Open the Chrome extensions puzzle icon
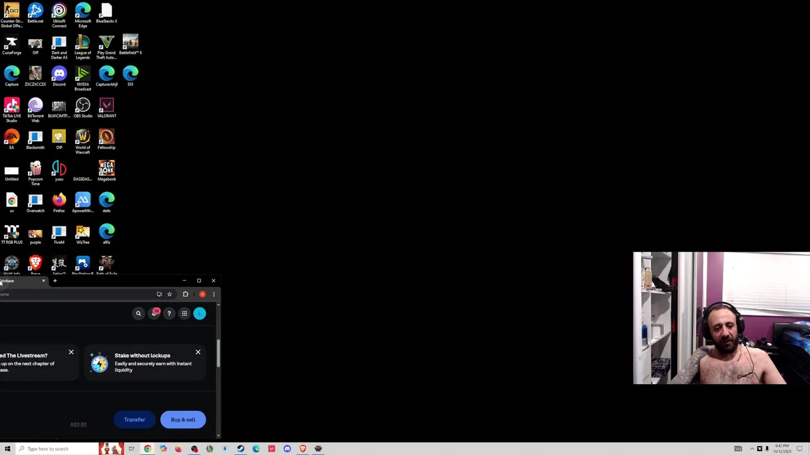Viewport: 810px width, 455px height. 185,294
